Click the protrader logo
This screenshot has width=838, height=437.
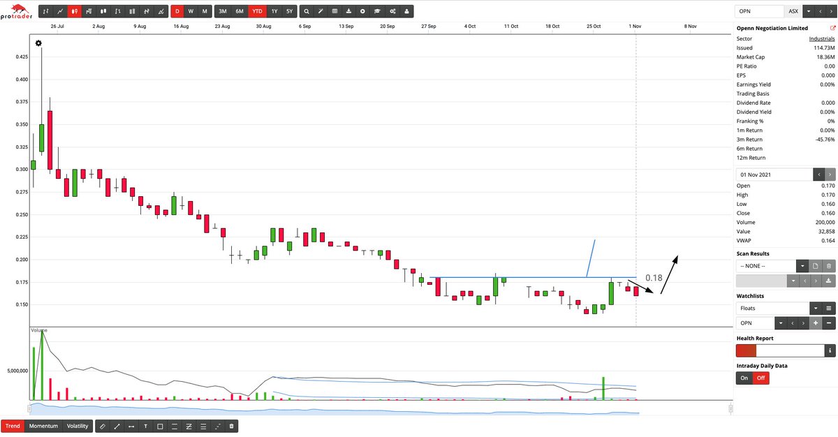click(x=16, y=13)
